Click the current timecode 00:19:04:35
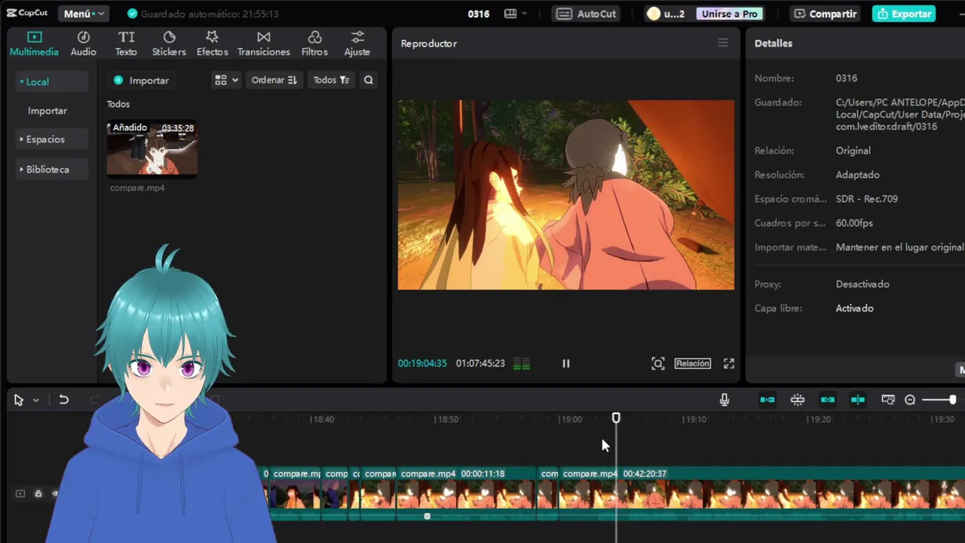The image size is (965, 543). (x=422, y=364)
